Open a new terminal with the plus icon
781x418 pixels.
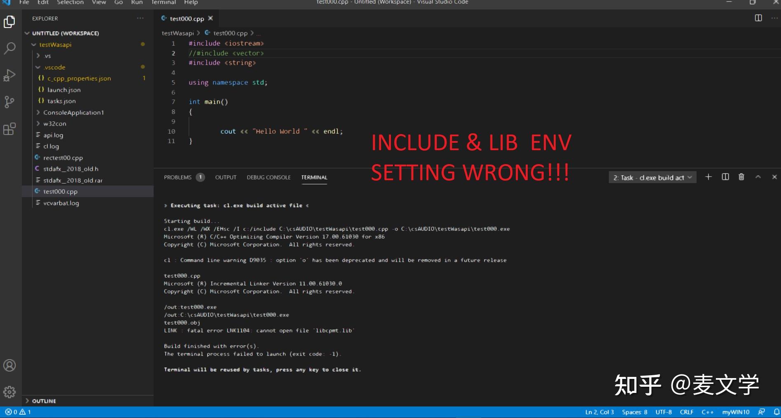point(708,177)
